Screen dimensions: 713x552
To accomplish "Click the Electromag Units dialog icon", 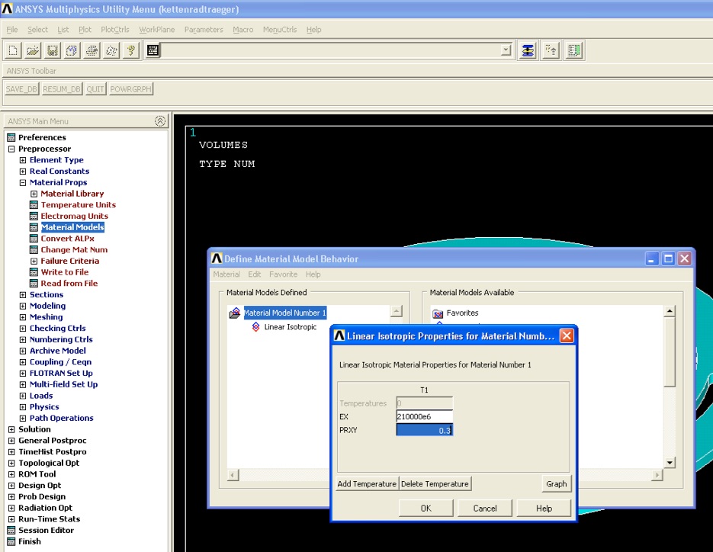I will [x=34, y=216].
